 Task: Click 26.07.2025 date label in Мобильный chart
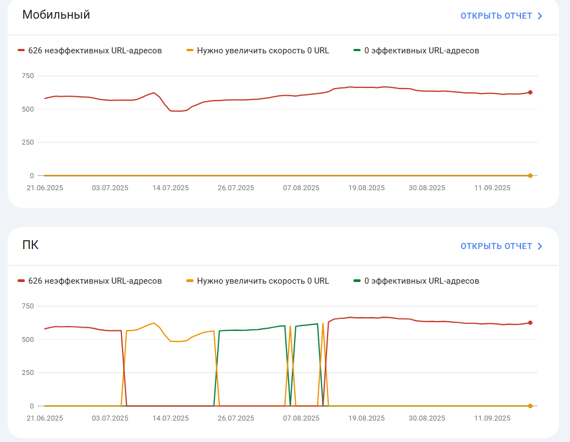tap(236, 188)
